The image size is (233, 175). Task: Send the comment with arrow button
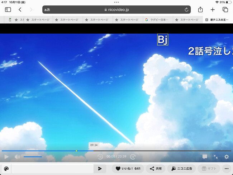[100, 169]
